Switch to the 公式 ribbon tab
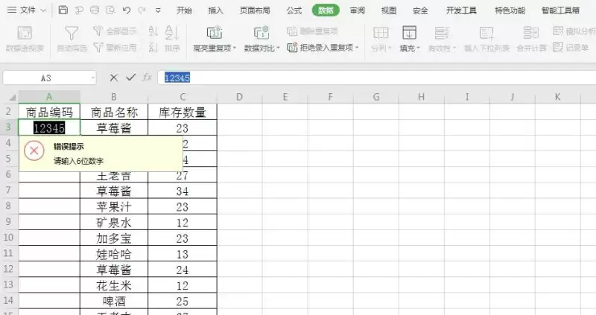596x315 pixels. pos(294,10)
